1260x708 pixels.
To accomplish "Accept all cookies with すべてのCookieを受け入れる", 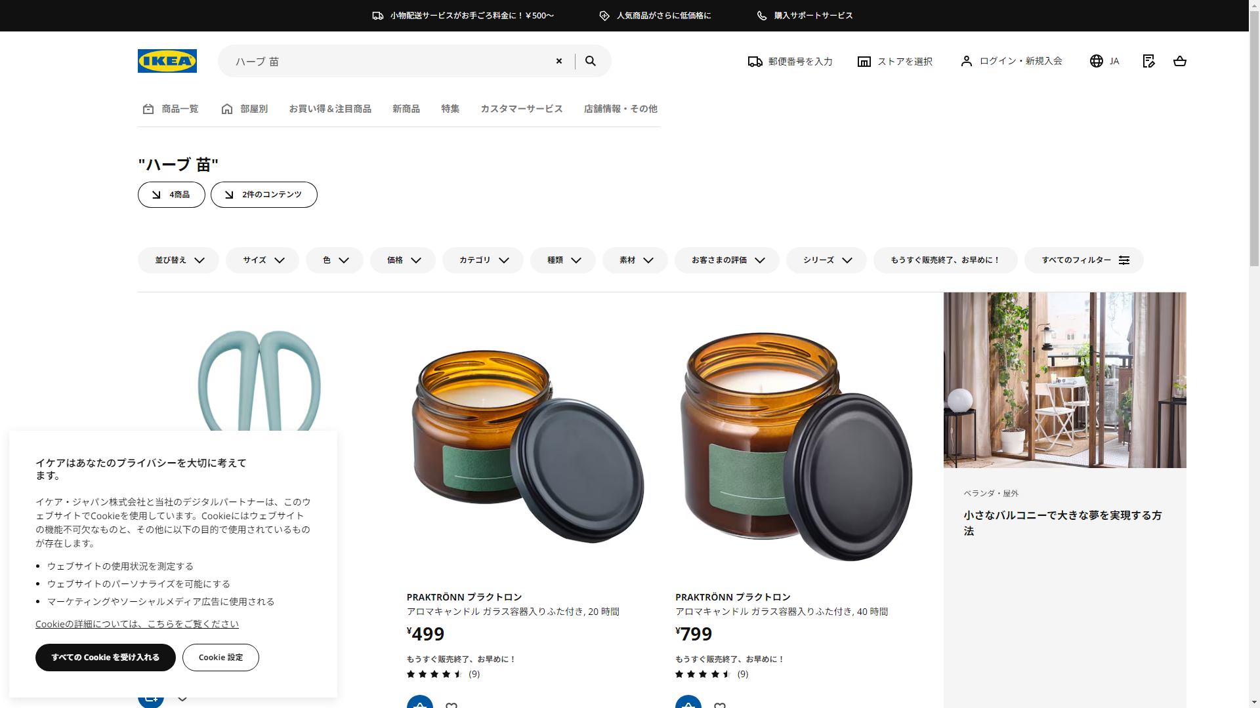I will [106, 658].
